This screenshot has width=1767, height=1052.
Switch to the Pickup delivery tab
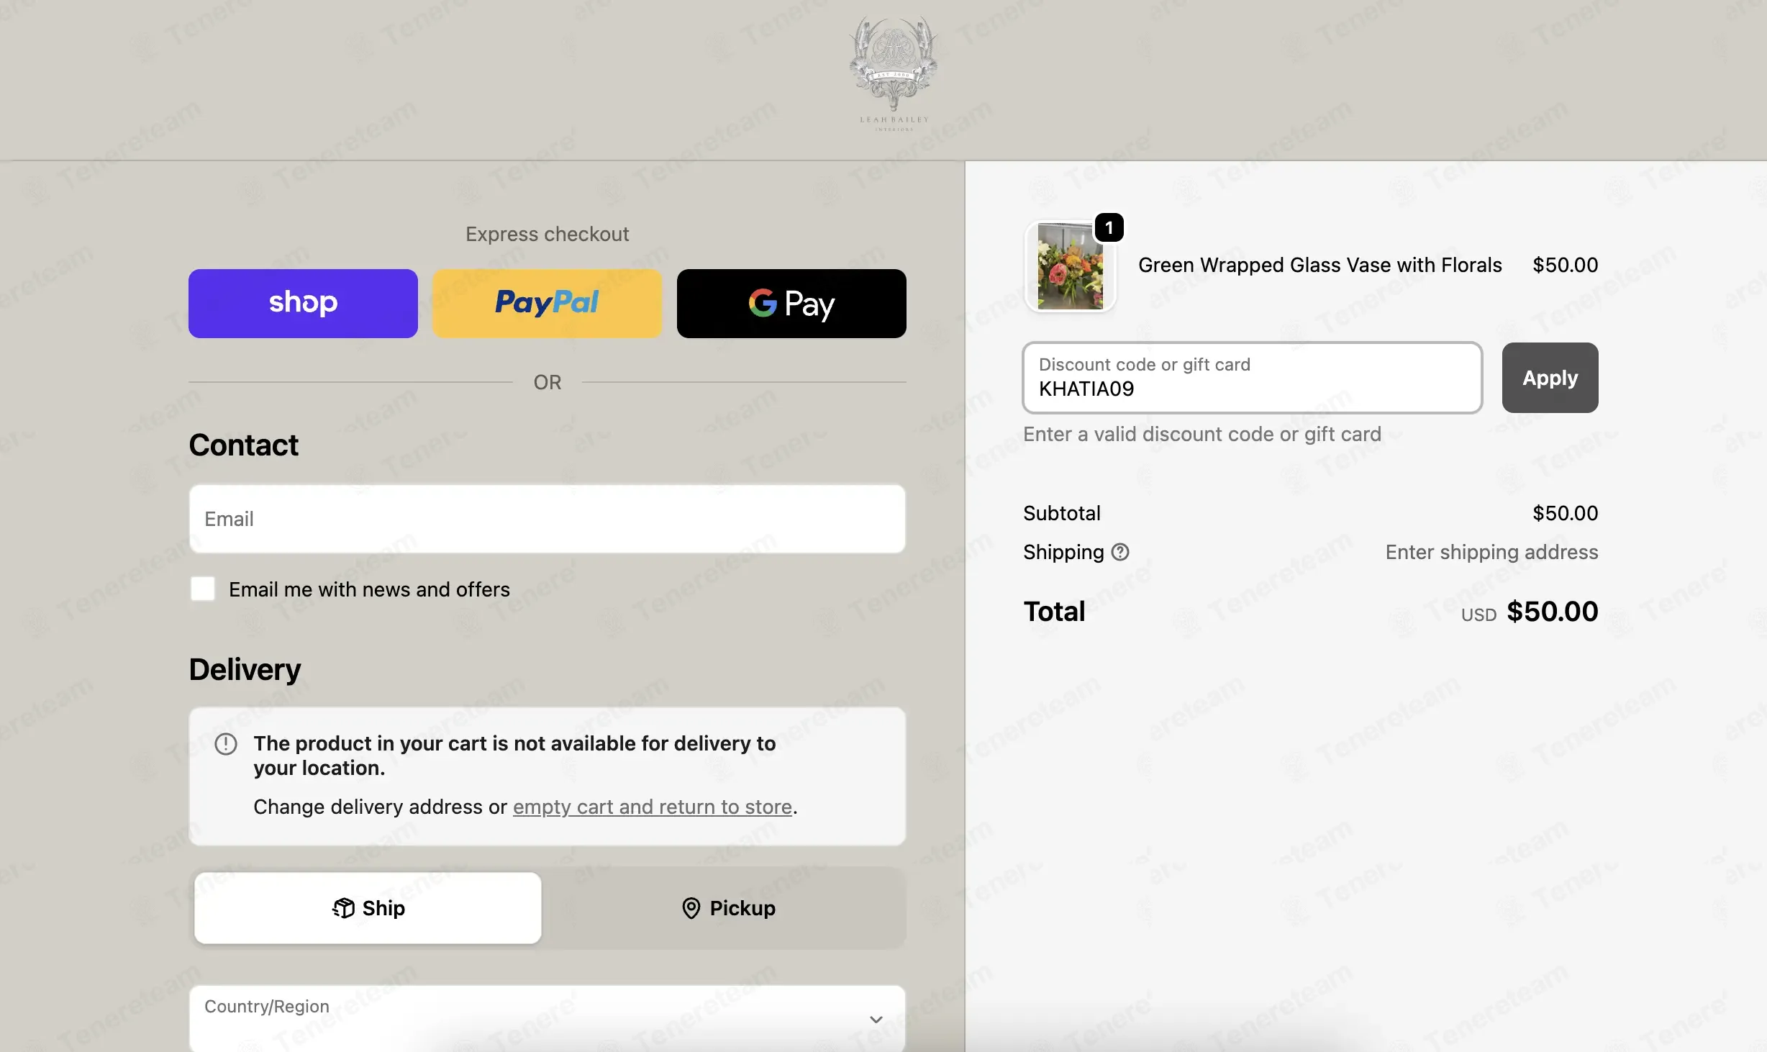tap(728, 908)
